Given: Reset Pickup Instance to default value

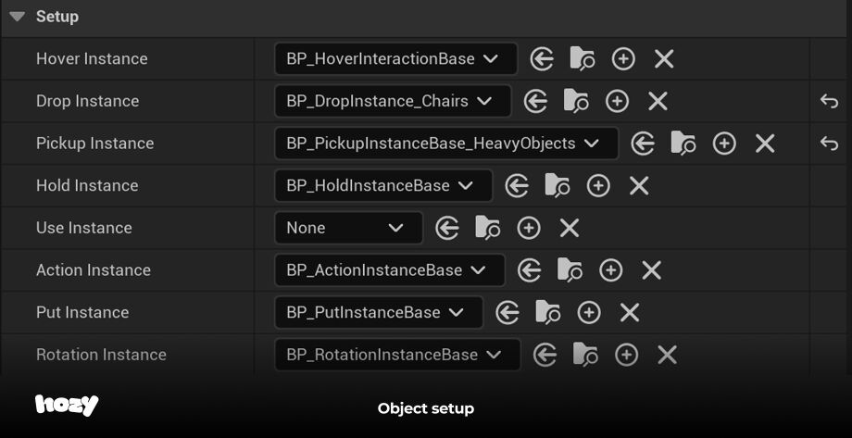Looking at the screenshot, I should [829, 144].
